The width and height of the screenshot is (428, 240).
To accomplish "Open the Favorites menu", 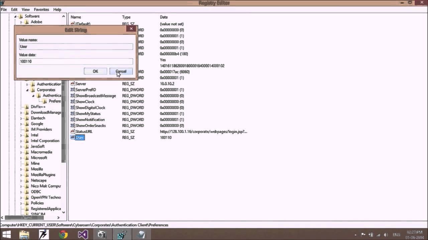I will pyautogui.click(x=41, y=10).
